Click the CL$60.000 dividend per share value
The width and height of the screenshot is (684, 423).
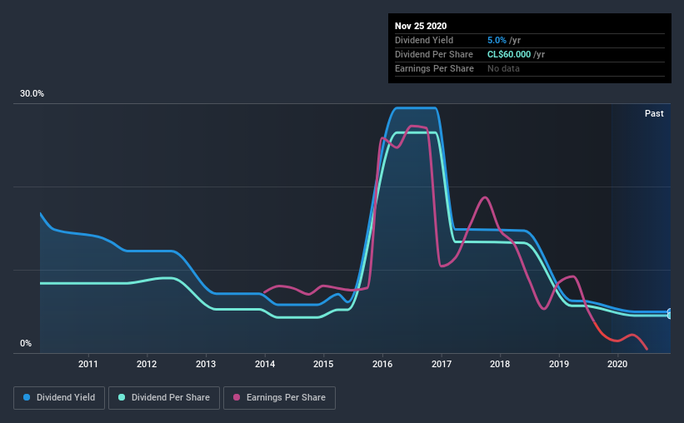tap(509, 54)
